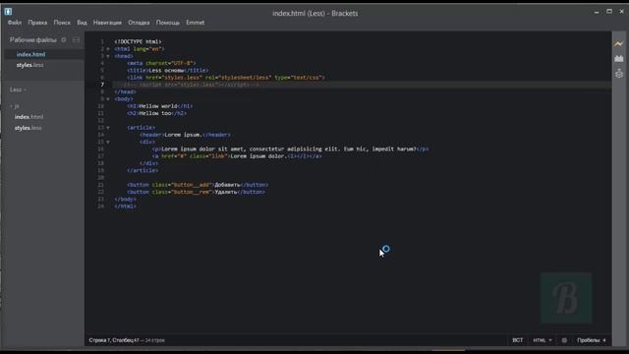
Task: Click the h1 Hellow world line
Action: 159,106
